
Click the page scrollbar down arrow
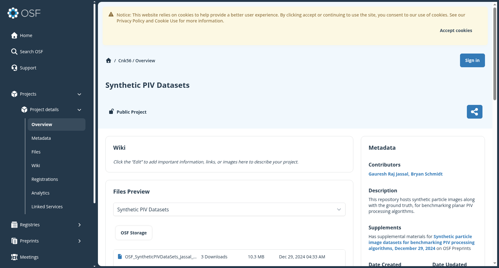click(x=495, y=263)
